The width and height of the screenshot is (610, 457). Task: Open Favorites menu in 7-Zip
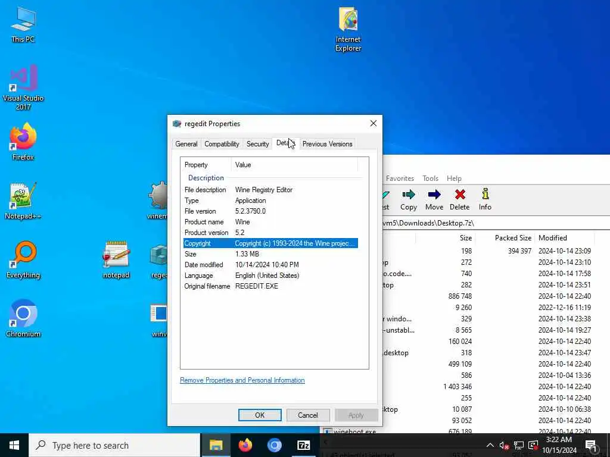click(x=400, y=179)
